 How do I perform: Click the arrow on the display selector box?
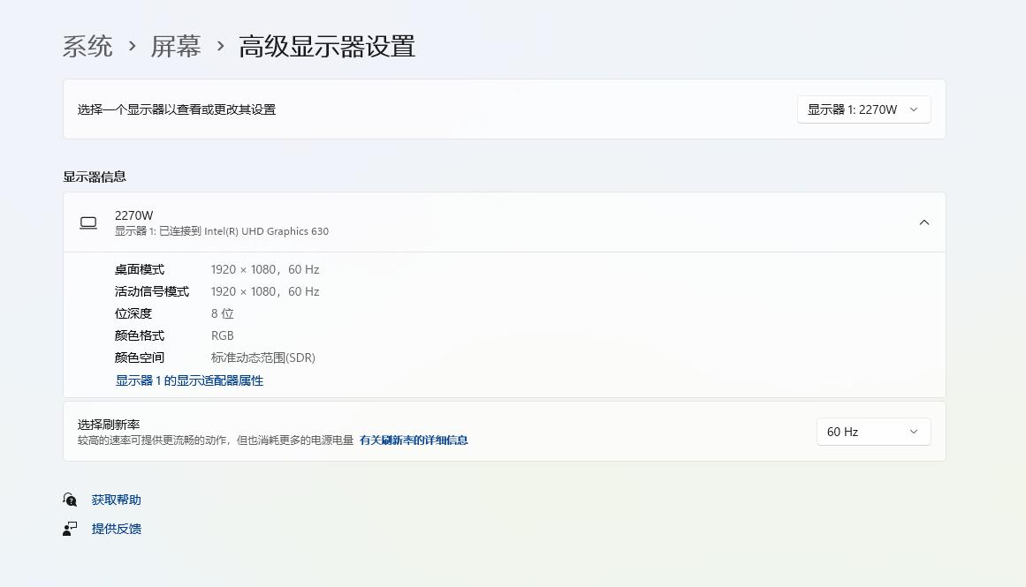coord(916,109)
